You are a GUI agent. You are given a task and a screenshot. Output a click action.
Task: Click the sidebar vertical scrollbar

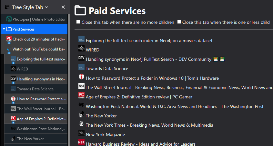point(69,80)
